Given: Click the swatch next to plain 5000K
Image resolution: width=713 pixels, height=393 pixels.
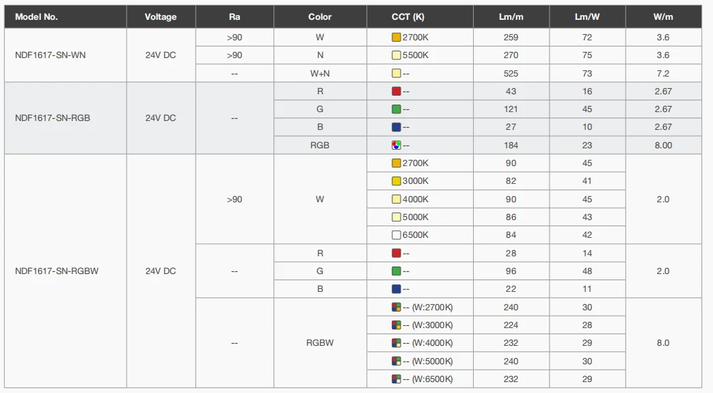Looking at the screenshot, I should click(x=396, y=217).
